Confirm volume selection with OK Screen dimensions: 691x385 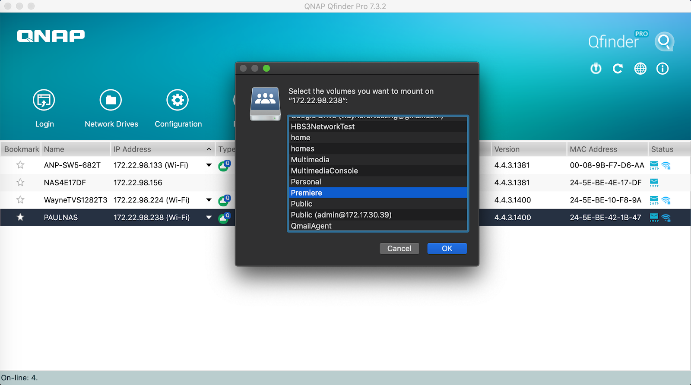tap(447, 249)
